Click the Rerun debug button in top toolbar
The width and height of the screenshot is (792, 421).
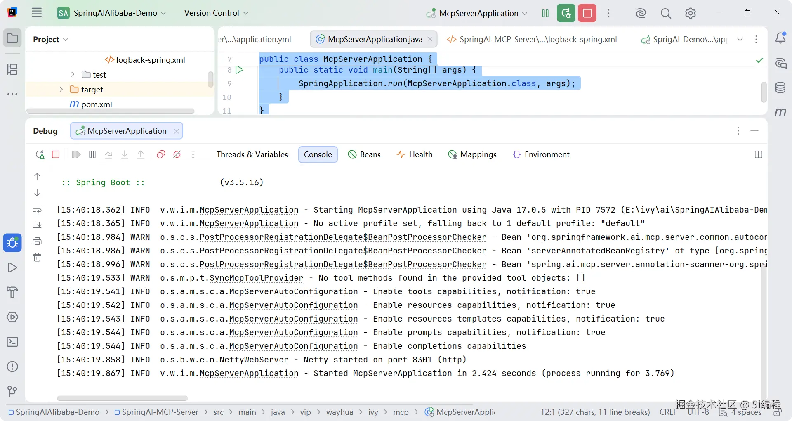click(x=566, y=13)
